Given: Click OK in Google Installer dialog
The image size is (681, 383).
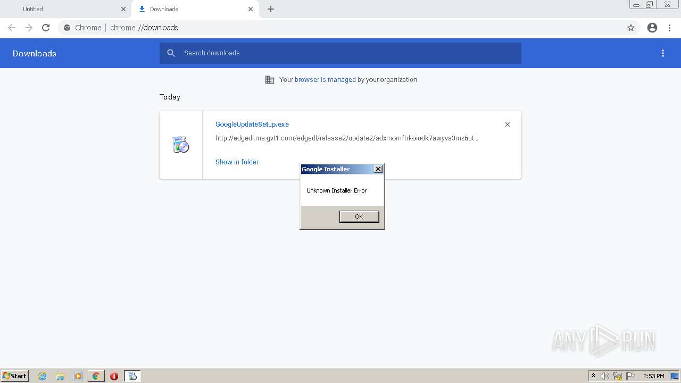Looking at the screenshot, I should pyautogui.click(x=359, y=217).
